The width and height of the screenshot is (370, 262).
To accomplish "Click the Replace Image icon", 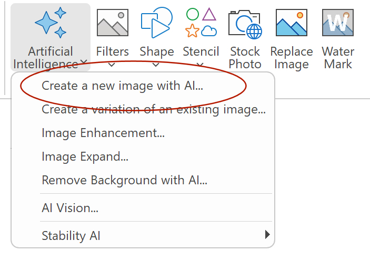I will tap(292, 23).
